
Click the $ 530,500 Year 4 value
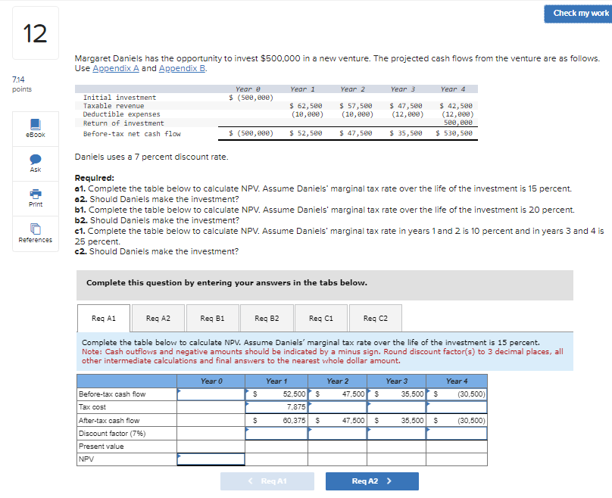[x=454, y=133]
